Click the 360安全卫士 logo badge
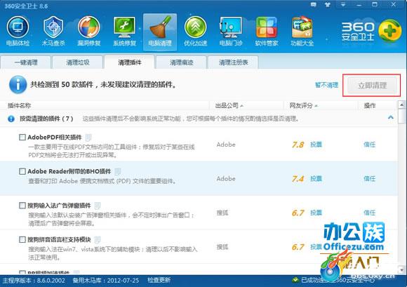 tap(390, 31)
